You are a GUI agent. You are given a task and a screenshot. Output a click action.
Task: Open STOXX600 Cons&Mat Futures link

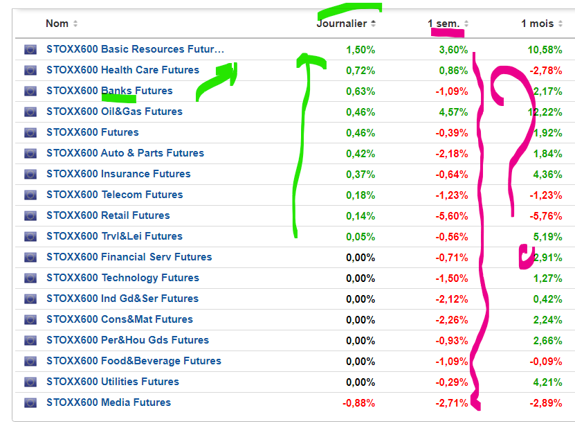point(120,319)
